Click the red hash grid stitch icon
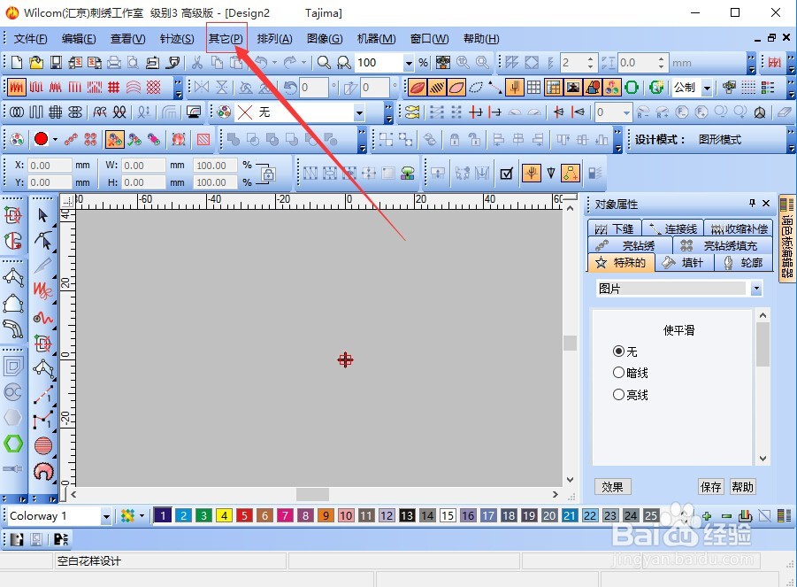 (114, 88)
